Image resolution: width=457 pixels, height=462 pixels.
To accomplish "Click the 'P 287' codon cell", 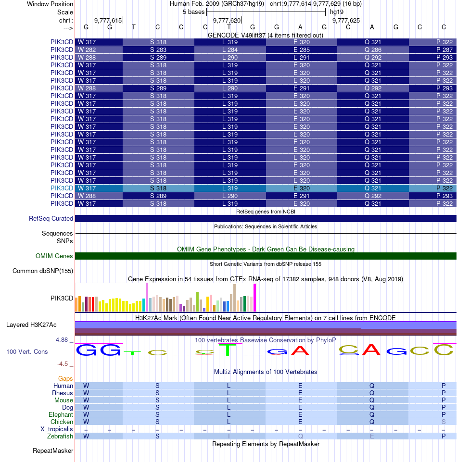I will pos(432,50).
